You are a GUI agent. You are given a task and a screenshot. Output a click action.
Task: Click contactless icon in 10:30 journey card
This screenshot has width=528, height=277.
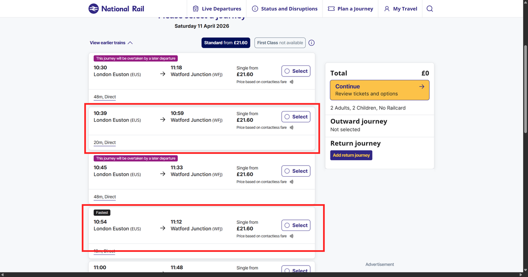(292, 82)
